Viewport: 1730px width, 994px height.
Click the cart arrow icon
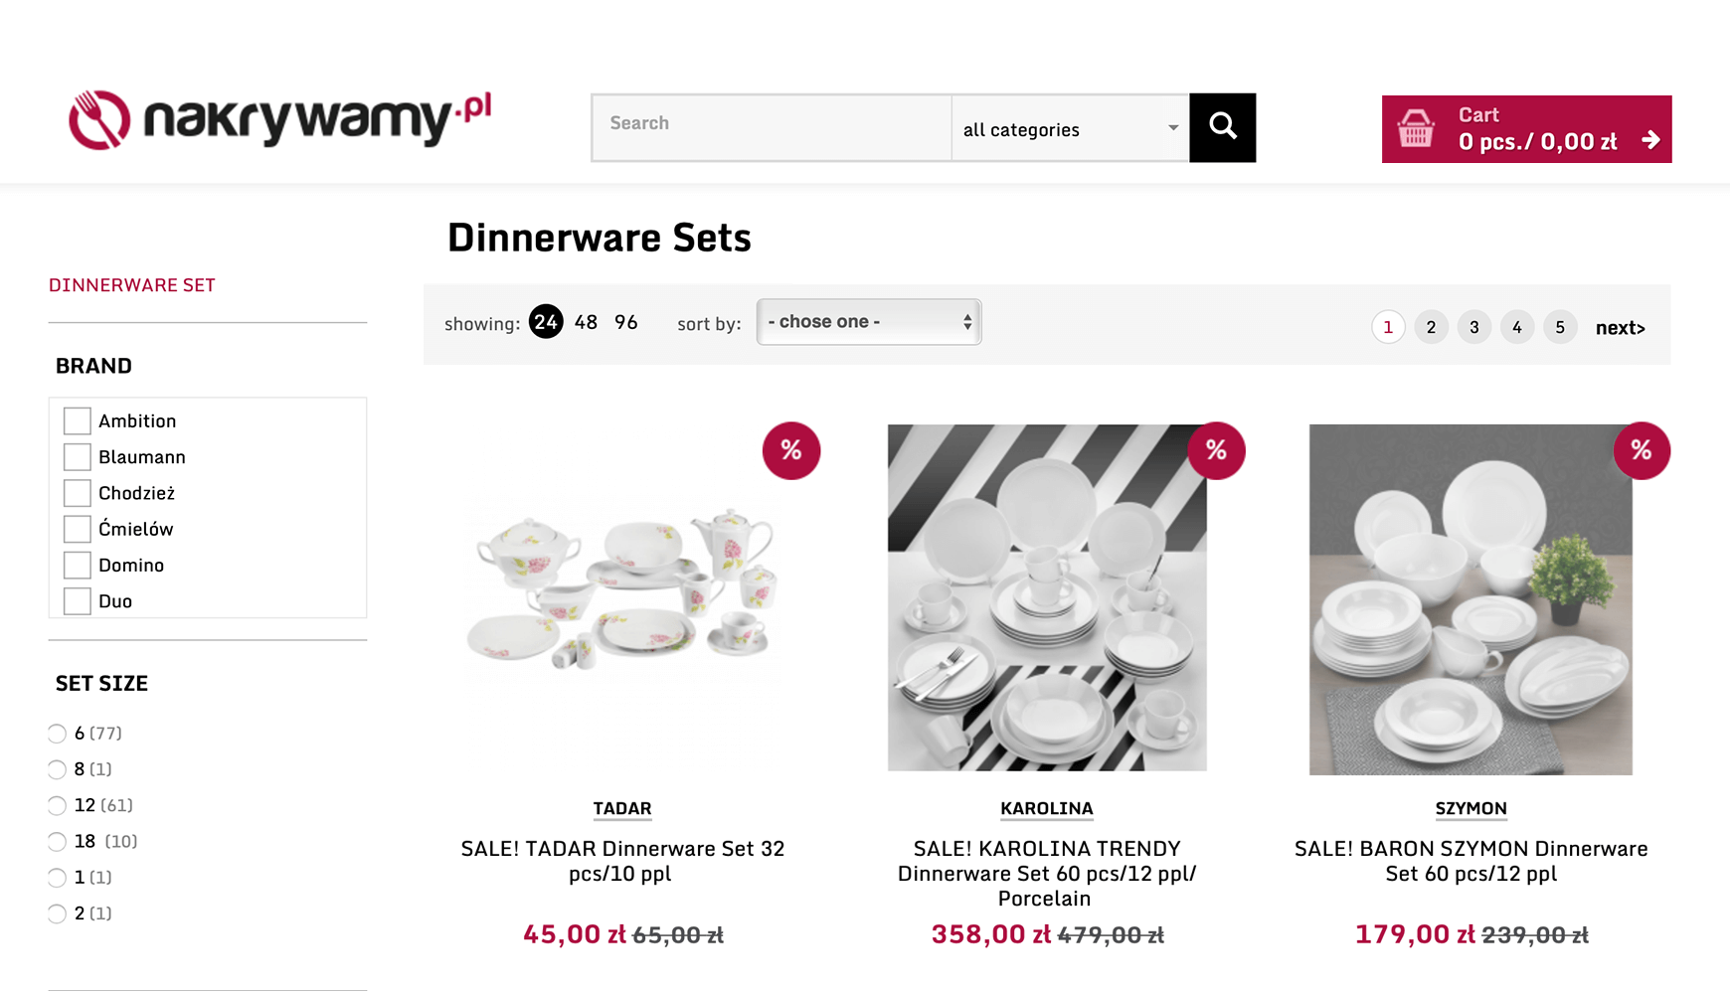(1650, 140)
